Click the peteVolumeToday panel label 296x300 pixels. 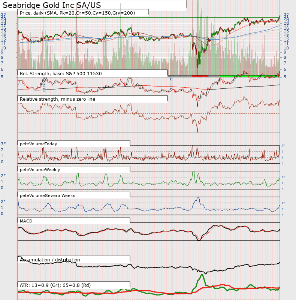pos(38,144)
